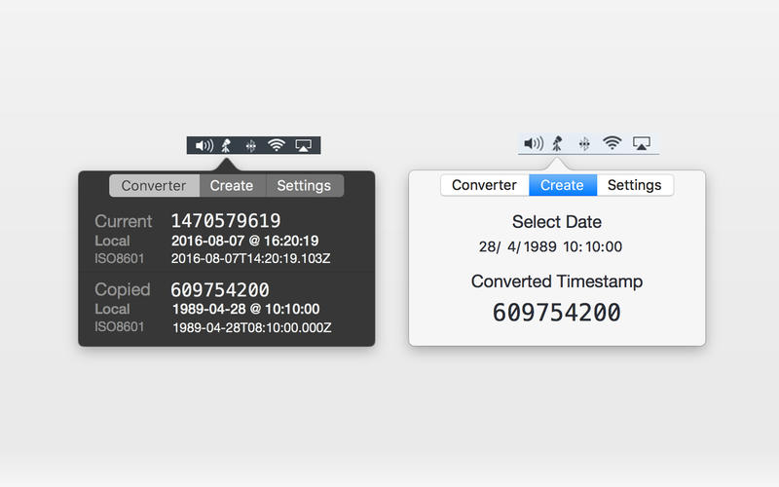Click the volume icon in the light menu bar

[534, 143]
